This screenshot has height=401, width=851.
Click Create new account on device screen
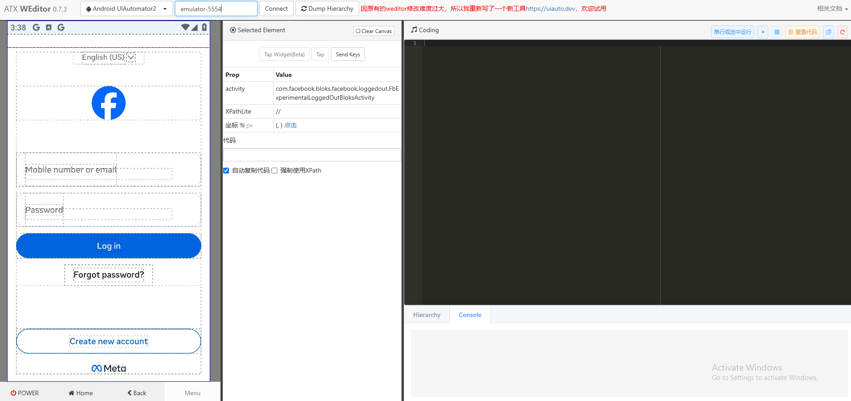coord(109,341)
